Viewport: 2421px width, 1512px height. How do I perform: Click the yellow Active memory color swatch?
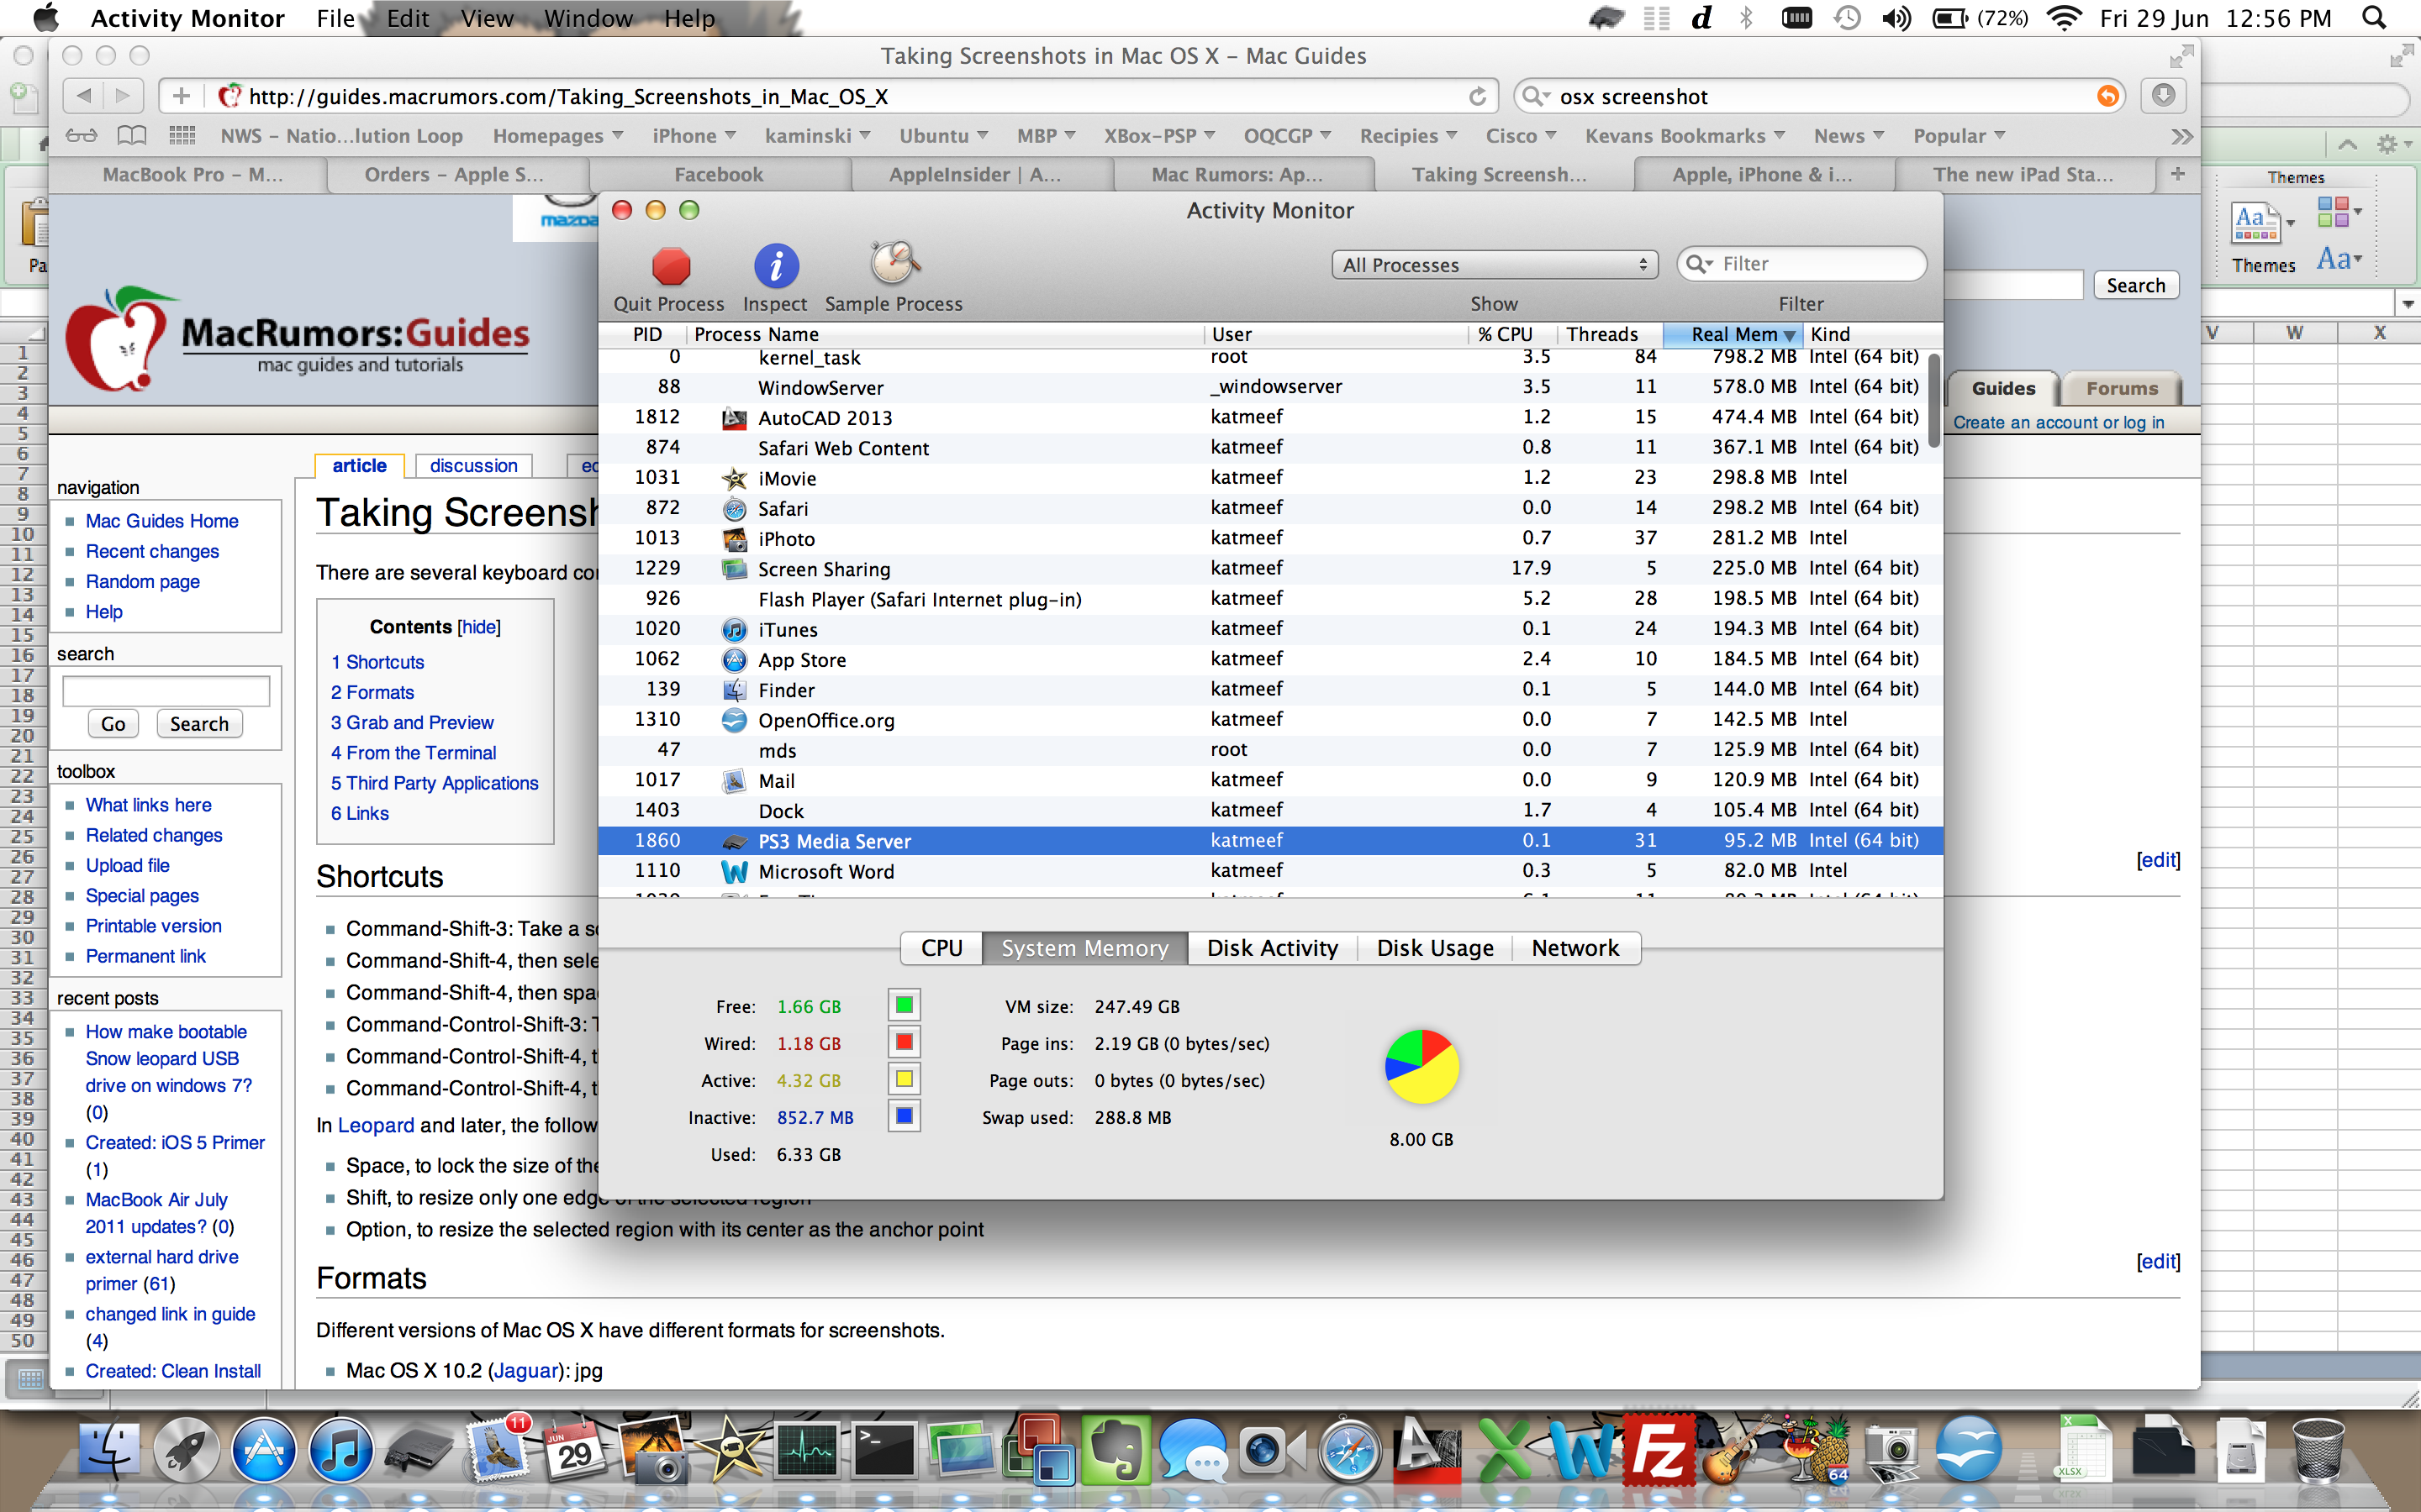point(905,1079)
